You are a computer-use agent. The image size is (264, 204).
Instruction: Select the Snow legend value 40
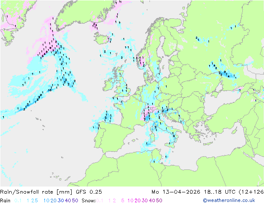tap(152, 201)
